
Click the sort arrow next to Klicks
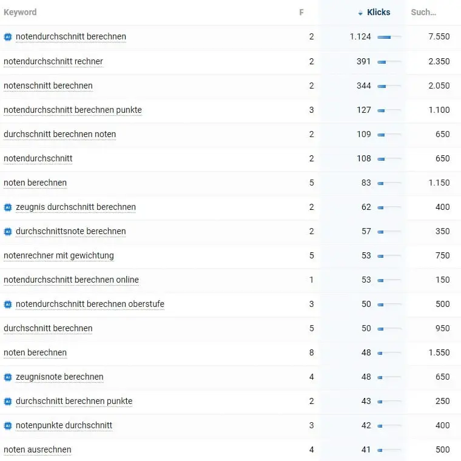[361, 13]
